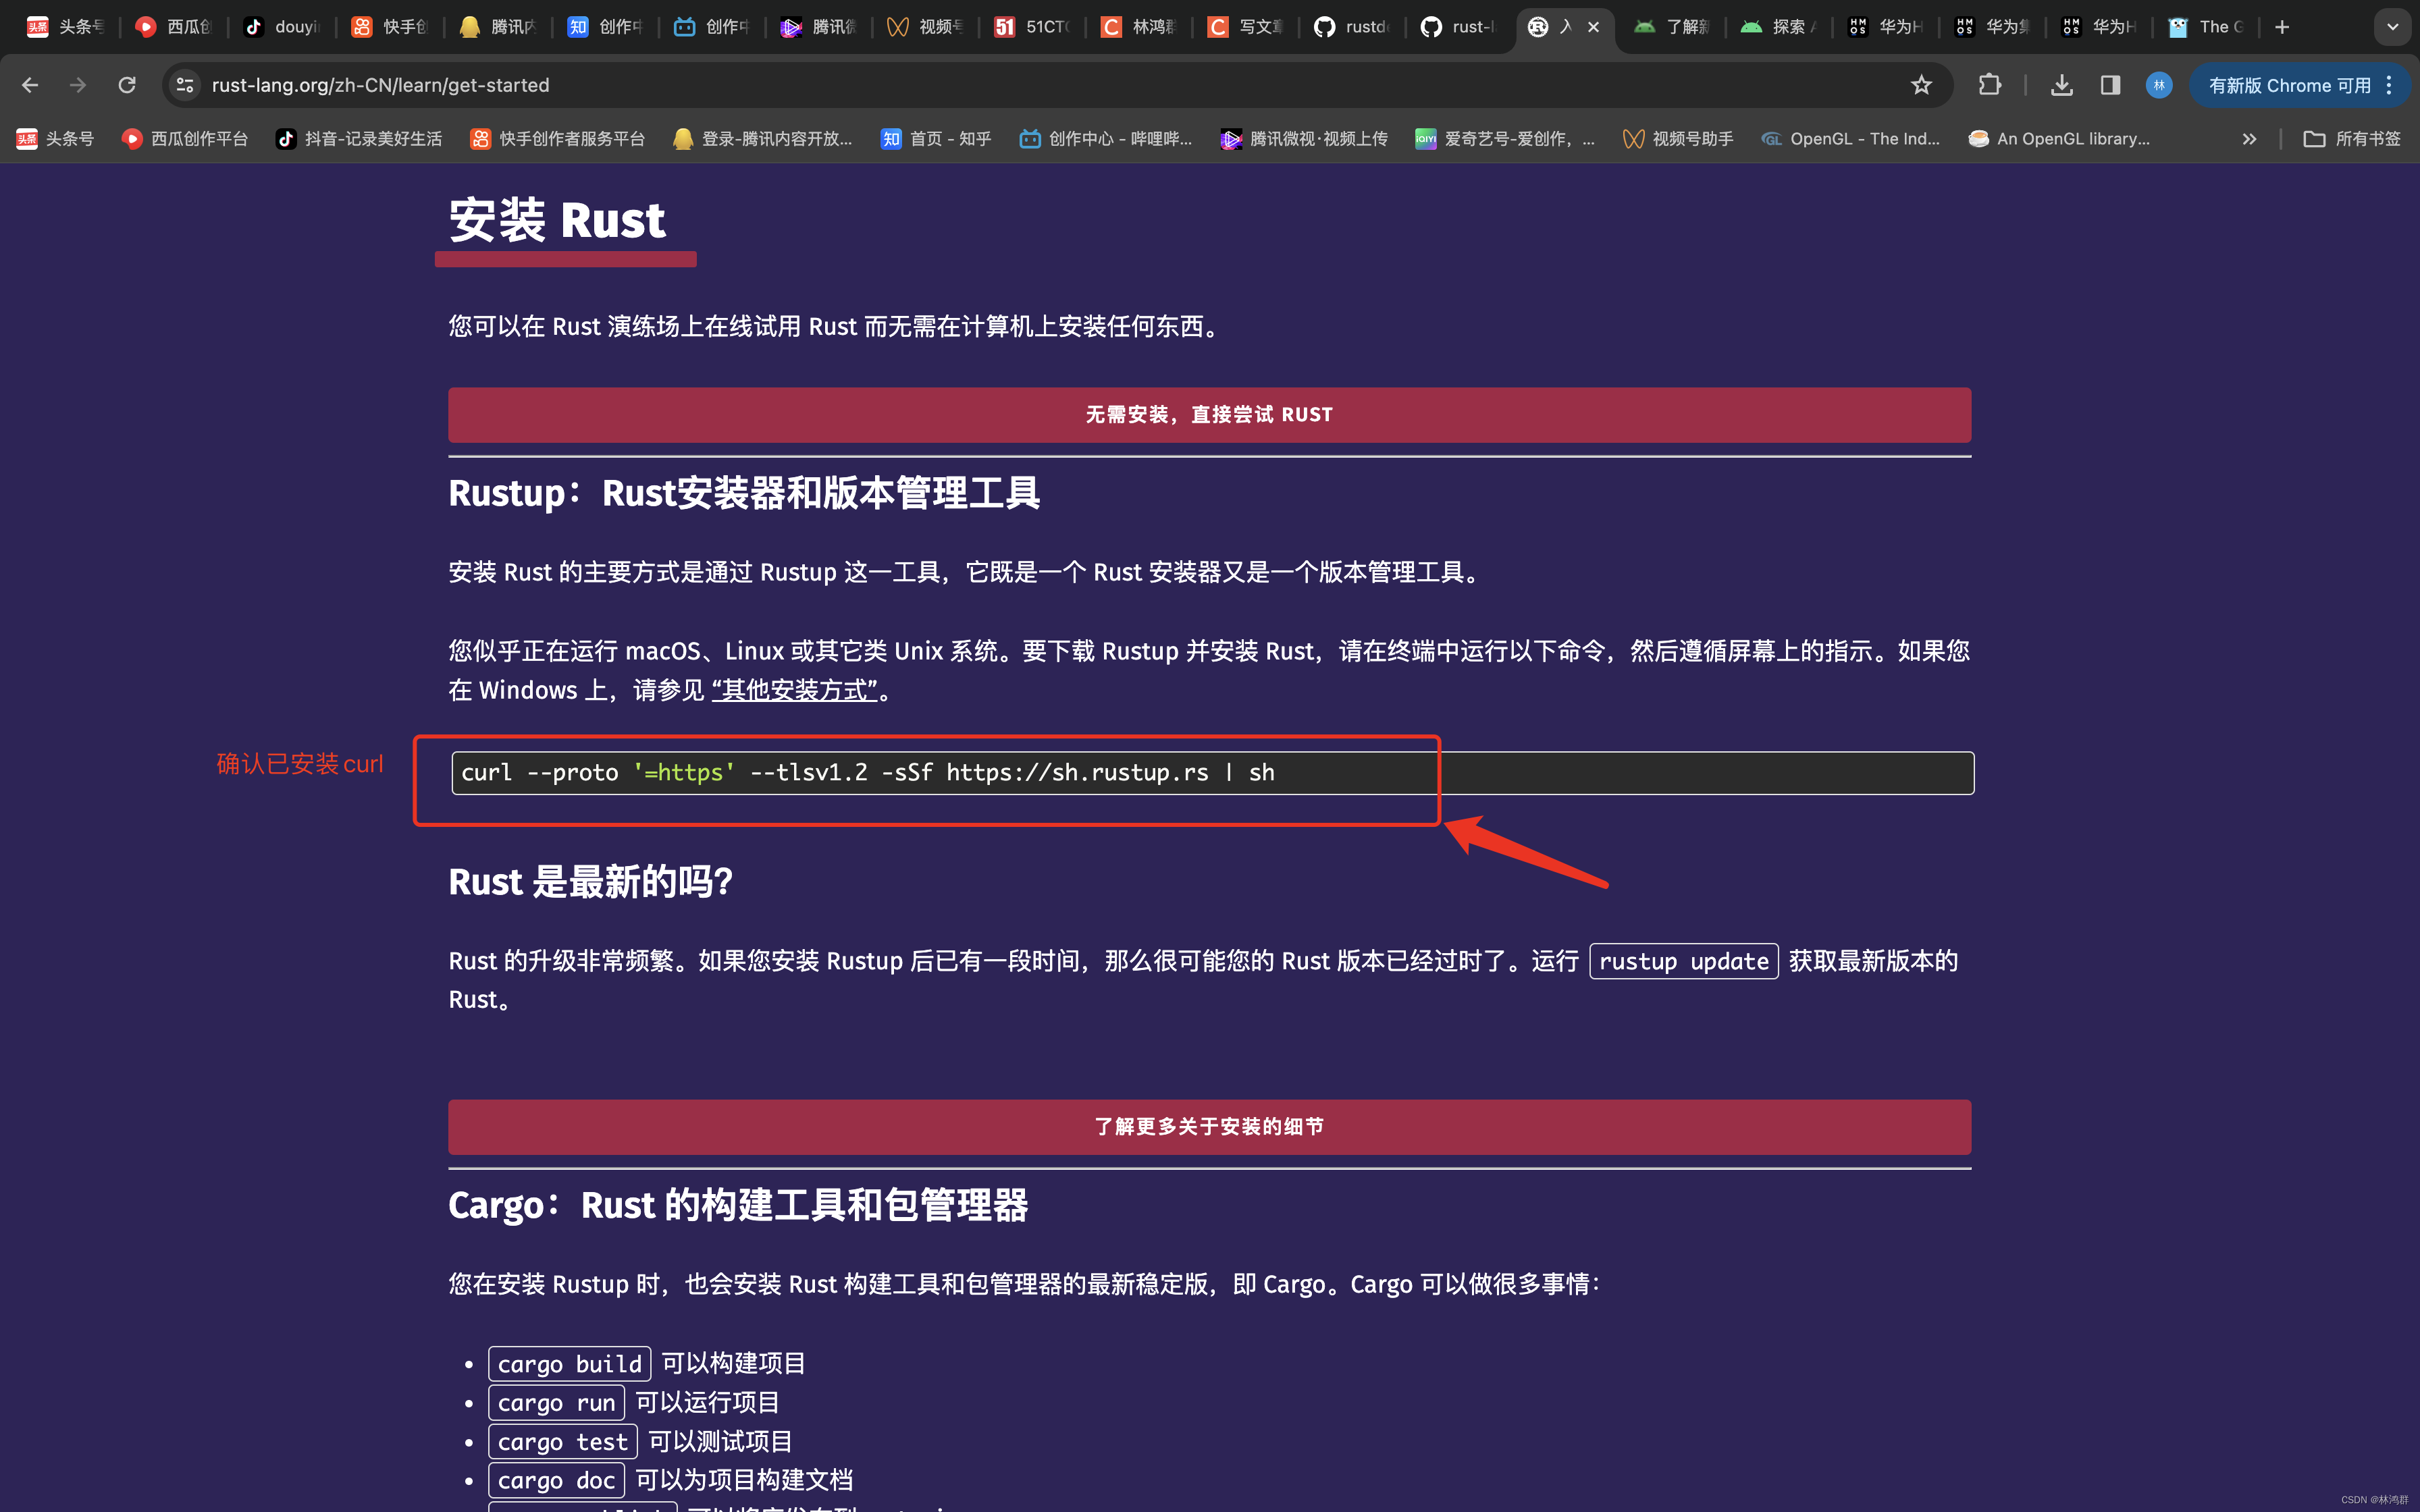Switch to the rustdoc GitHub tab
Viewport: 2420px width, 1512px height.
coord(1352,27)
